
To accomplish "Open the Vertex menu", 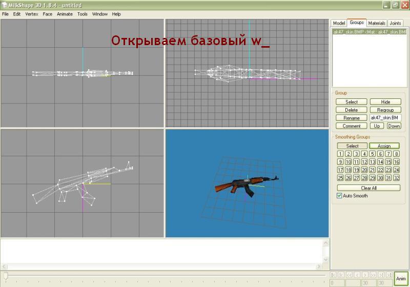I will point(32,14).
